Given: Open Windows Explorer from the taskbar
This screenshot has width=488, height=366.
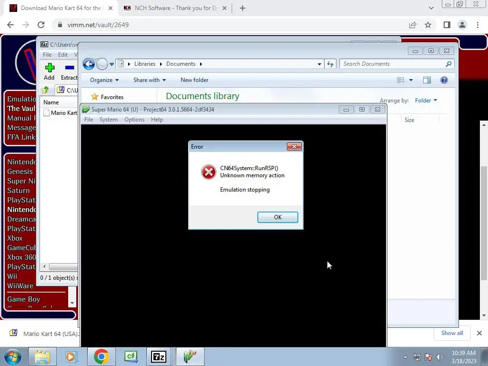Looking at the screenshot, I should 42,356.
